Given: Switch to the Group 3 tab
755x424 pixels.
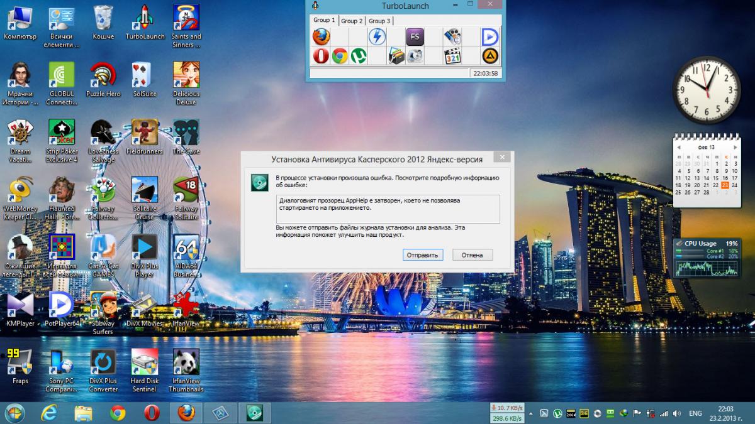Looking at the screenshot, I should tap(379, 21).
